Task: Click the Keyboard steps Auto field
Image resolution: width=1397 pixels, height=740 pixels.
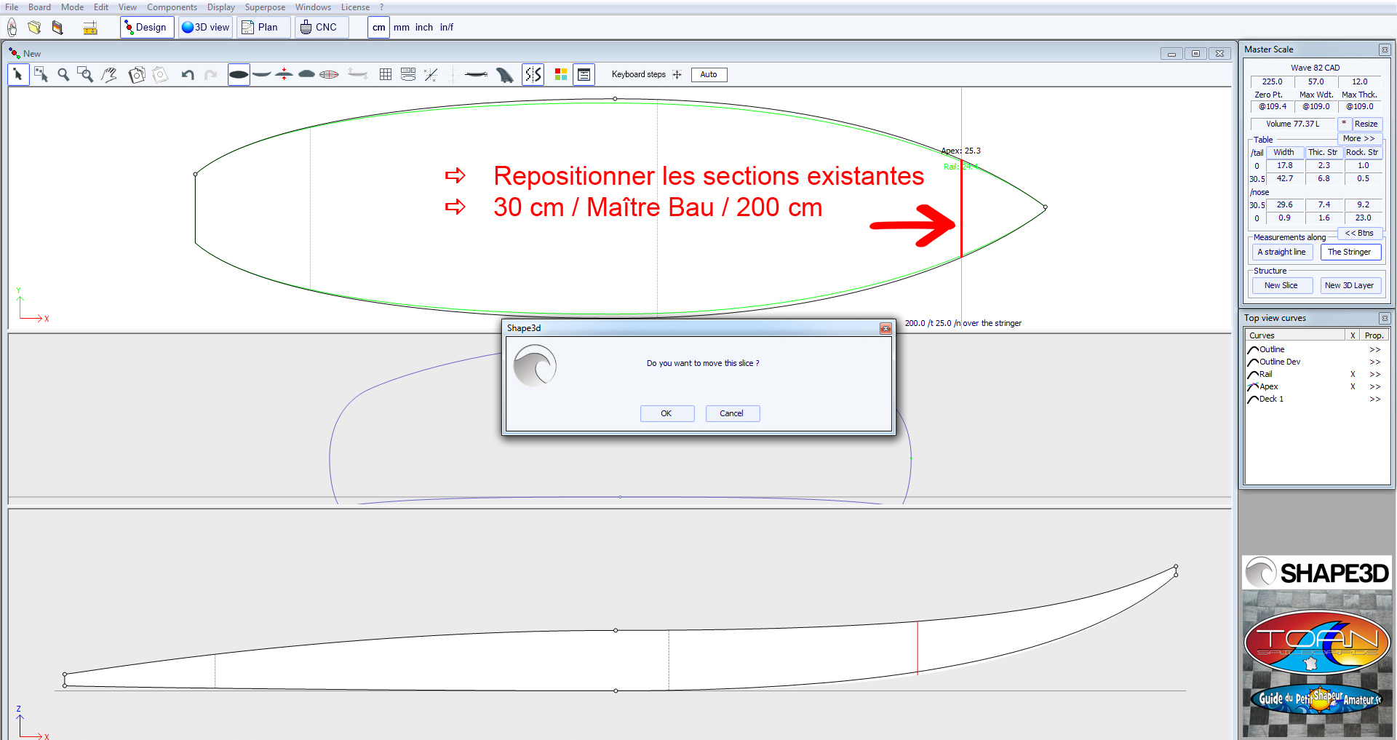Action: 709,74
